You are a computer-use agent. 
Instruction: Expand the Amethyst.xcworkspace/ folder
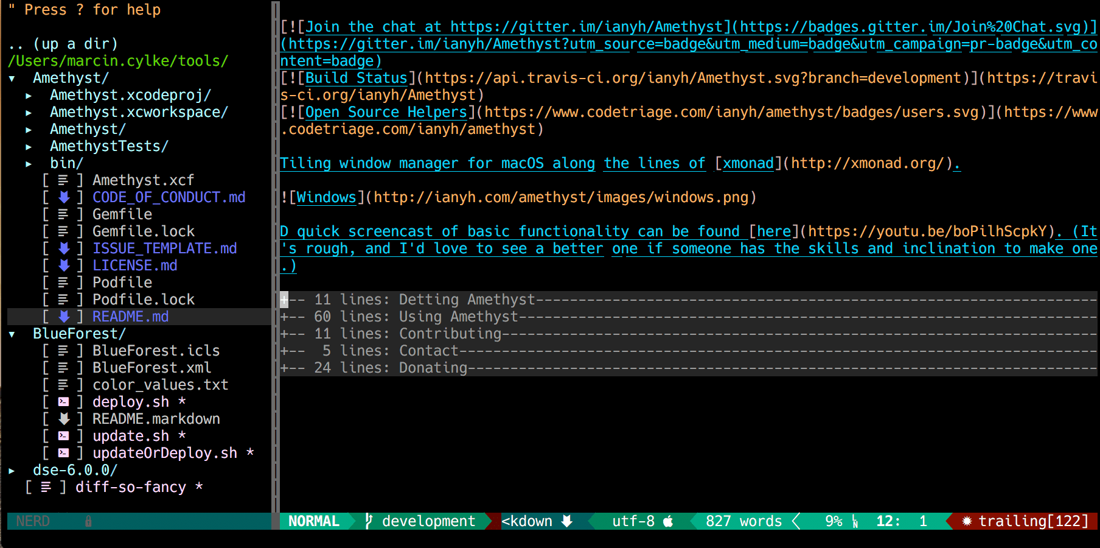[x=29, y=113]
